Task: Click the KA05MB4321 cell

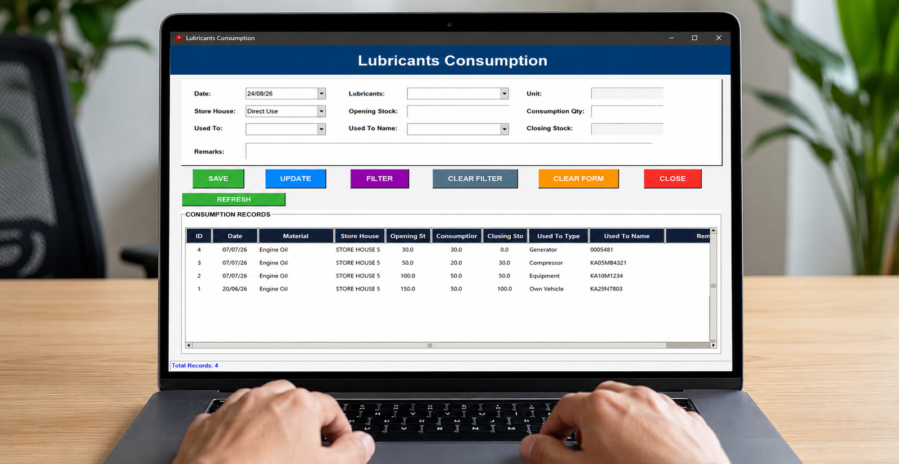Action: pyautogui.click(x=608, y=263)
